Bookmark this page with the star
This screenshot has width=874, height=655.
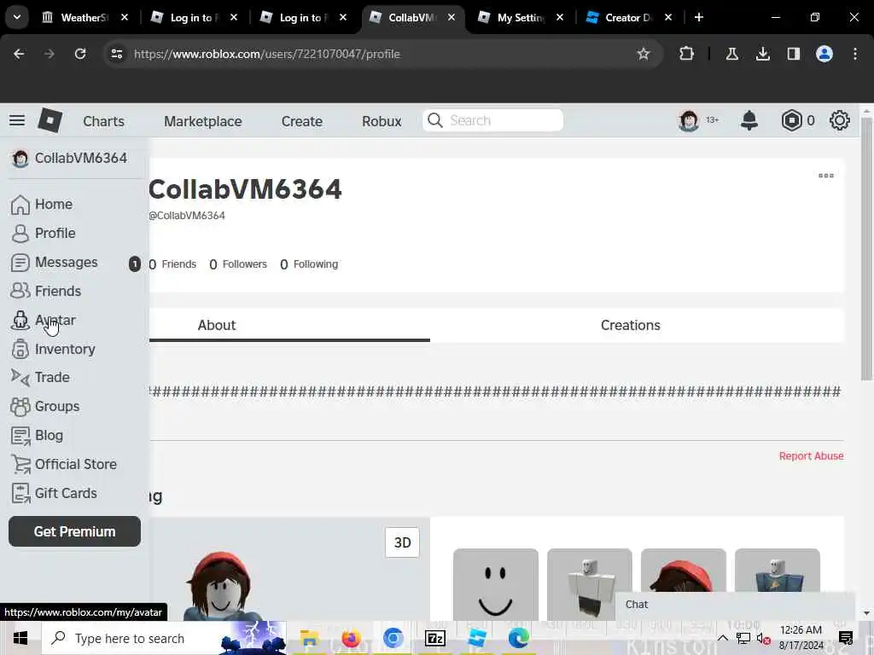click(644, 54)
